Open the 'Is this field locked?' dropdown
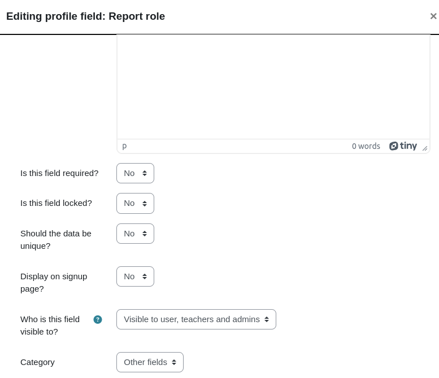The image size is (439, 378). pos(135,203)
